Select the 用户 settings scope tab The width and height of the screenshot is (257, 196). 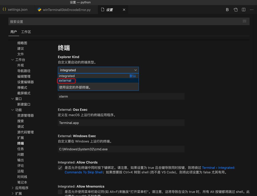coord(14,32)
